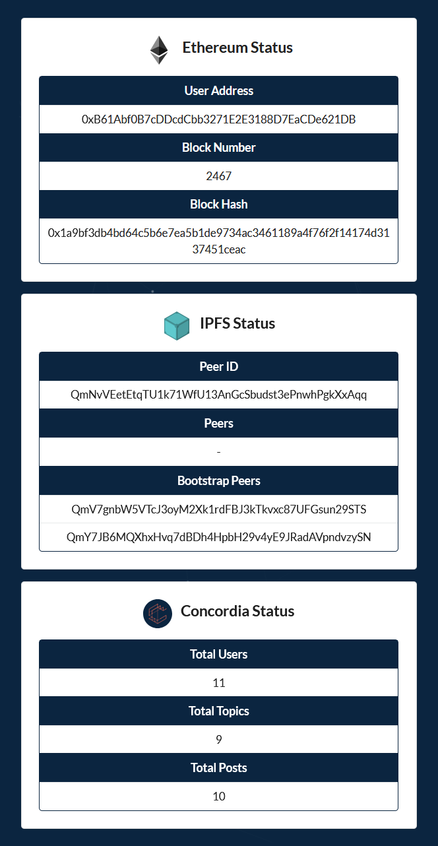
Task: Click the Total Users value 11
Action: point(219,683)
